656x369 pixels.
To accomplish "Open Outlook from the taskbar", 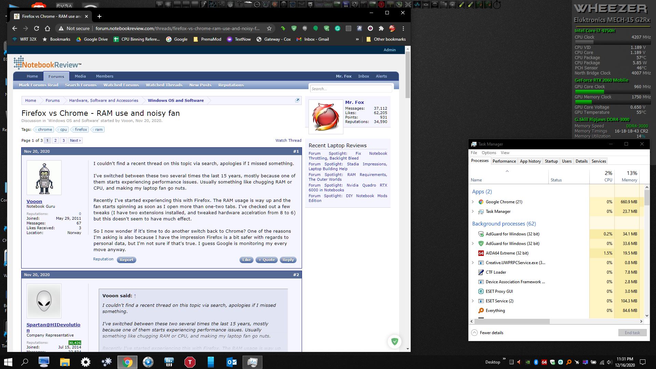I will 232,362.
